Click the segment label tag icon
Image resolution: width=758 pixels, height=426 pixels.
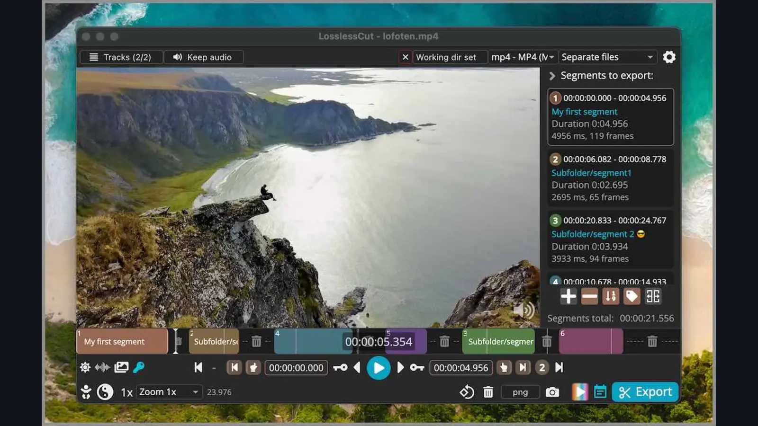click(x=632, y=296)
